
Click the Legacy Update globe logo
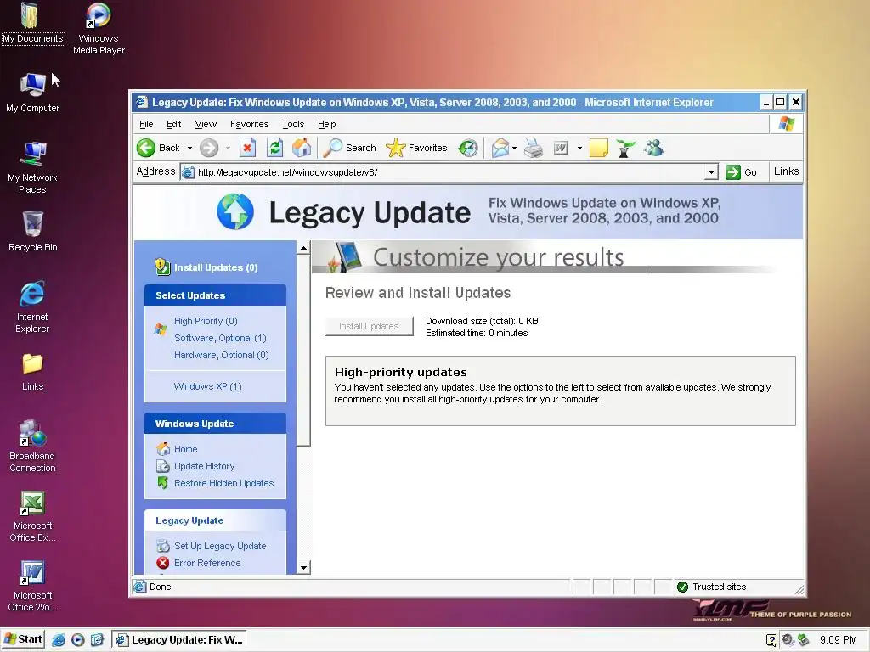235,211
